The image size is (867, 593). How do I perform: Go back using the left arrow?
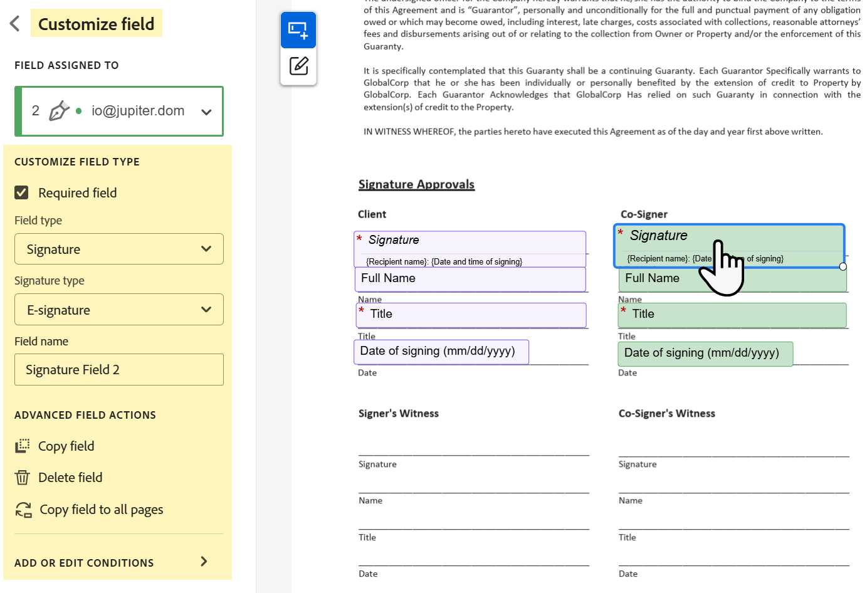click(x=15, y=24)
